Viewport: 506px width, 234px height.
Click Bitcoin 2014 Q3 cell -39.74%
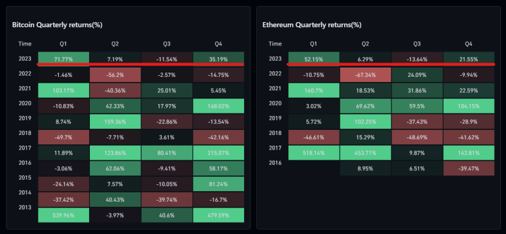click(x=167, y=199)
